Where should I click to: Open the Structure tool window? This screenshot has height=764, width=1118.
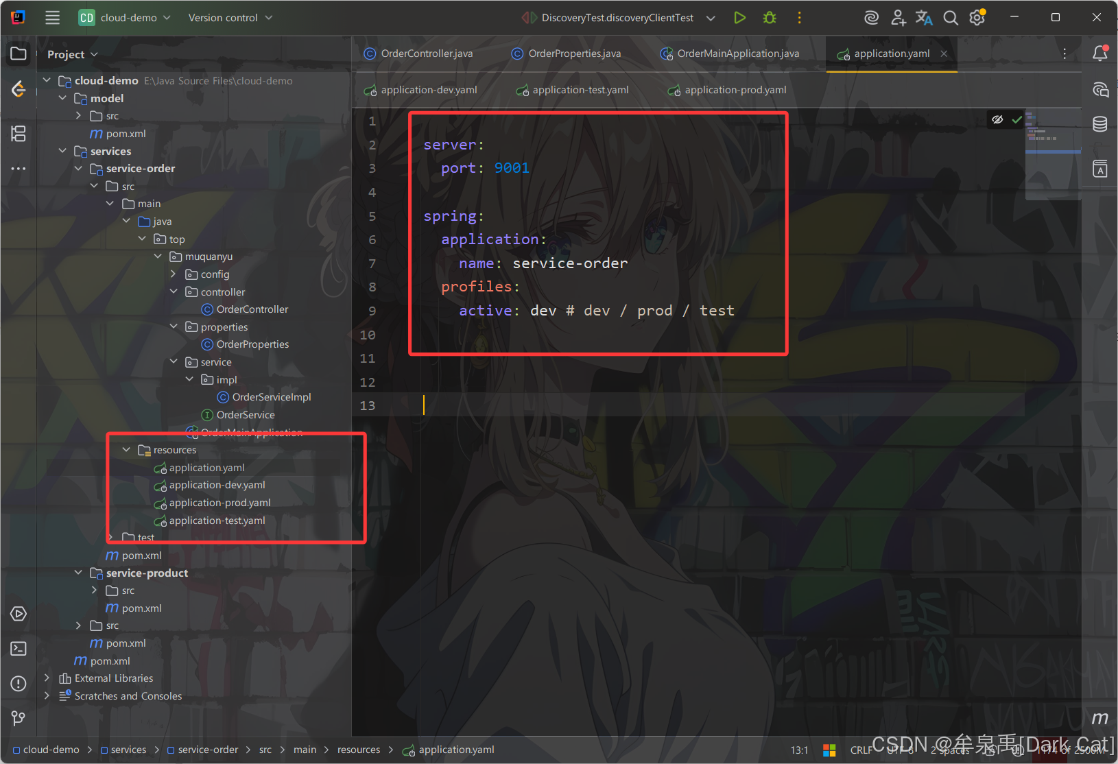click(x=19, y=133)
